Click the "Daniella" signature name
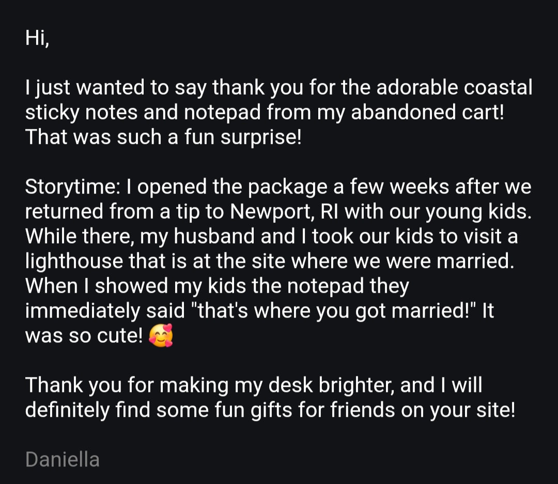This screenshot has width=558, height=484. click(62, 459)
